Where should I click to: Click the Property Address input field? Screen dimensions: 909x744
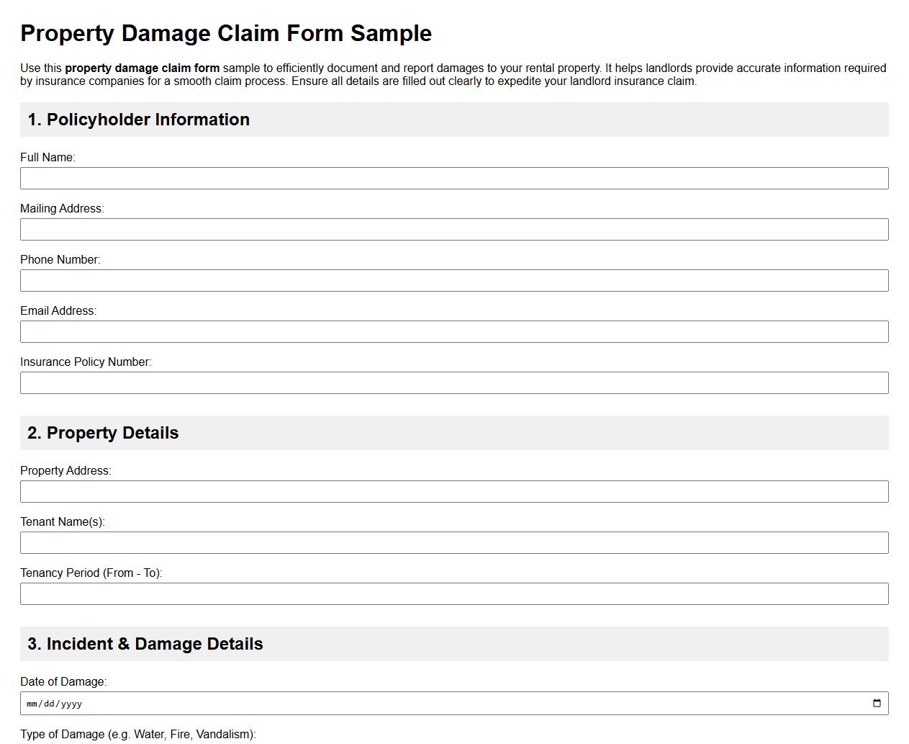click(x=454, y=491)
